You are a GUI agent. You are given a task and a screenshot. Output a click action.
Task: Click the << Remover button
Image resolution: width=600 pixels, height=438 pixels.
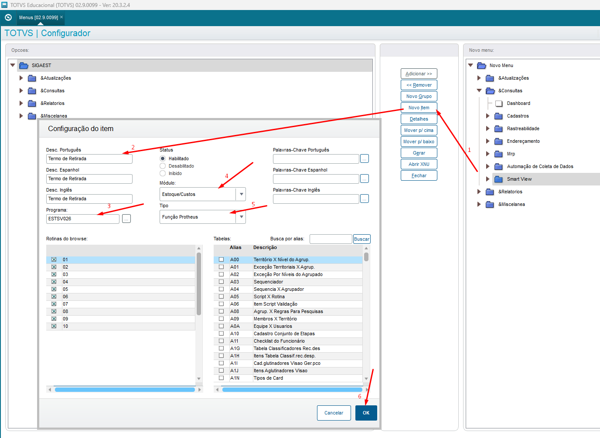(419, 85)
